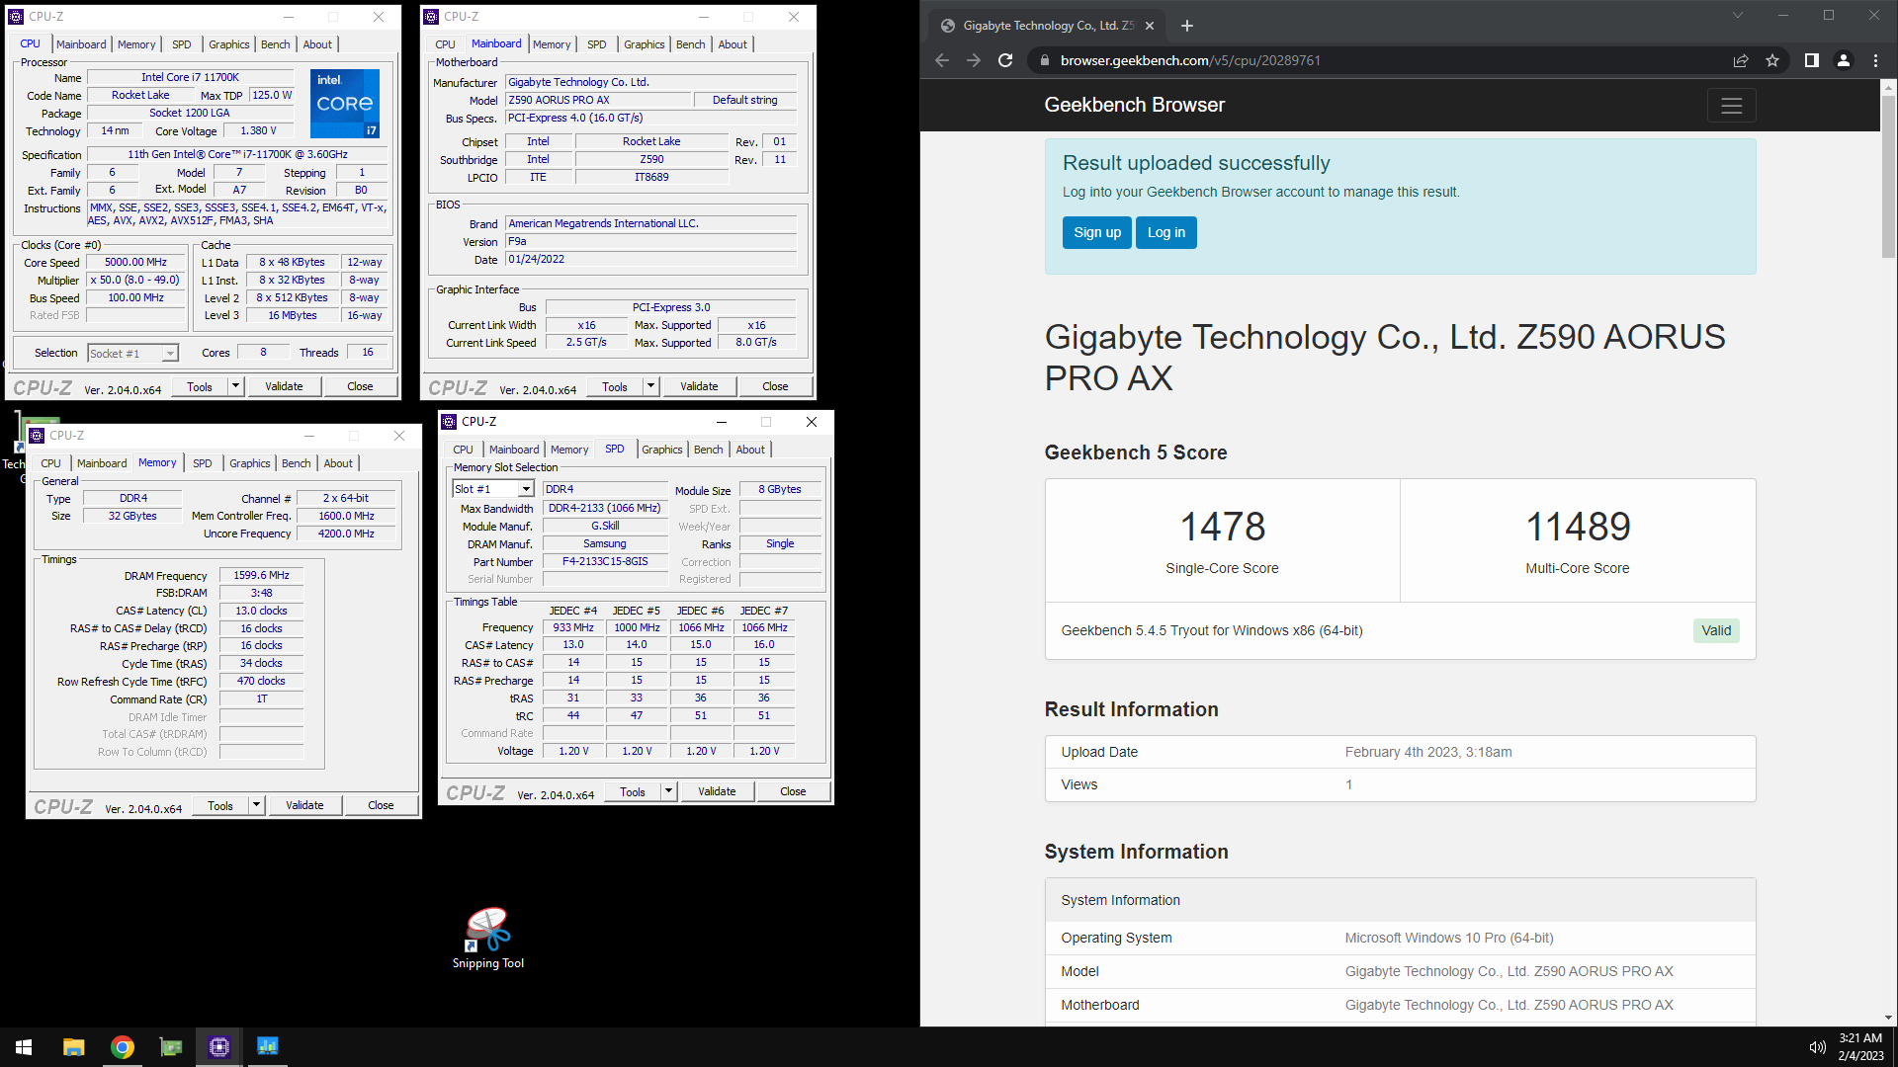
Task: Open Snipping Tool desktop shortcut
Action: click(x=487, y=939)
